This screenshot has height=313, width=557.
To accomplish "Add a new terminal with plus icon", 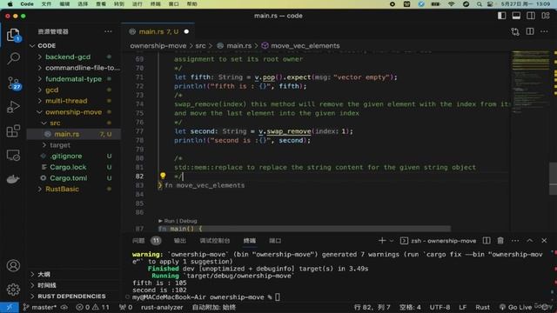I will (382, 241).
